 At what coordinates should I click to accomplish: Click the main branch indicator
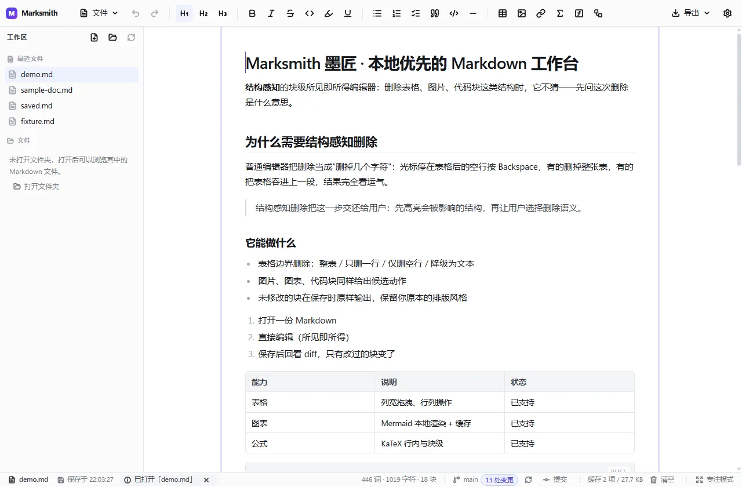(x=465, y=480)
